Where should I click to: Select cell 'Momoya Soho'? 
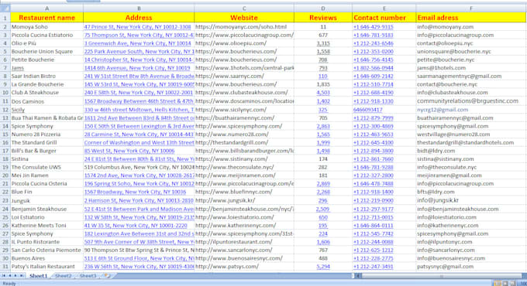(46, 27)
